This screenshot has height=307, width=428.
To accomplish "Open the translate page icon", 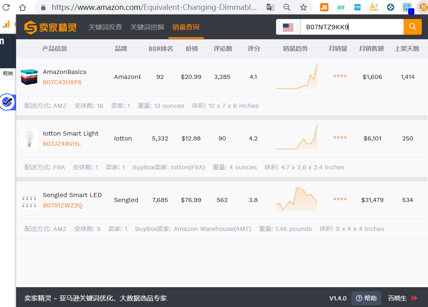I will [x=270, y=7].
